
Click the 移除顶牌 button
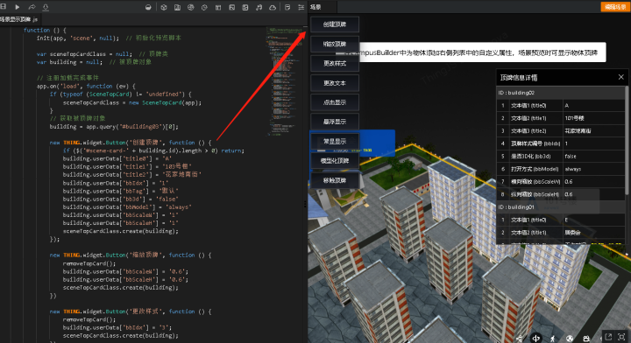(335, 180)
